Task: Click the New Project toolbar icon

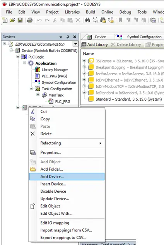Action: (x=5, y=20)
